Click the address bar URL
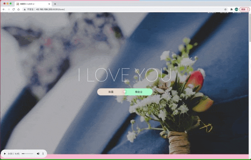The width and height of the screenshot is (251, 160). (51, 9)
